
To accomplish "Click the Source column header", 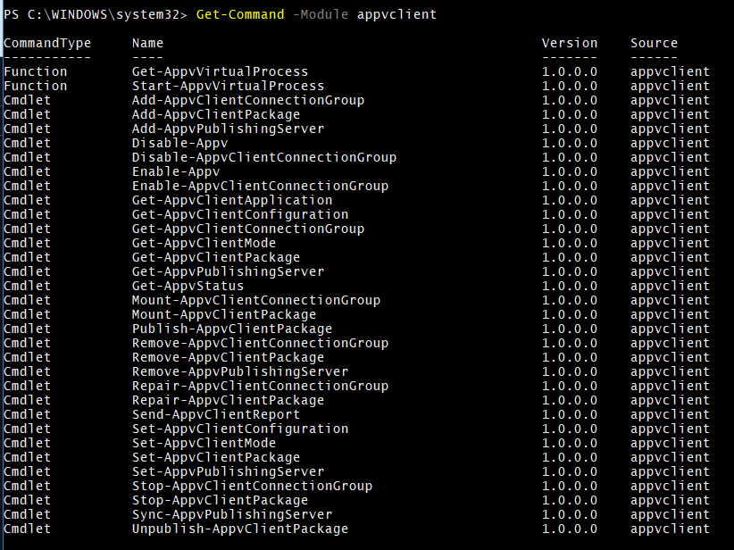I will click(654, 43).
